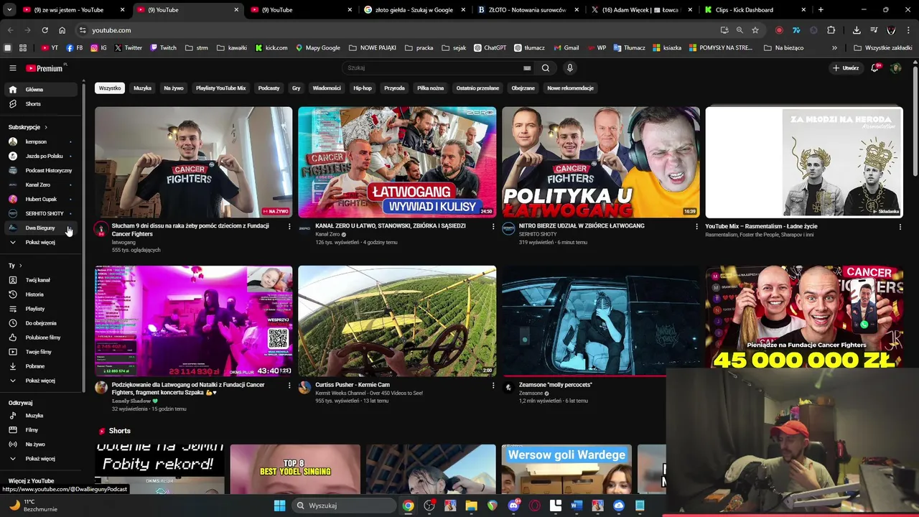Click the Windows taskbar Wyszukaj search box

342,506
